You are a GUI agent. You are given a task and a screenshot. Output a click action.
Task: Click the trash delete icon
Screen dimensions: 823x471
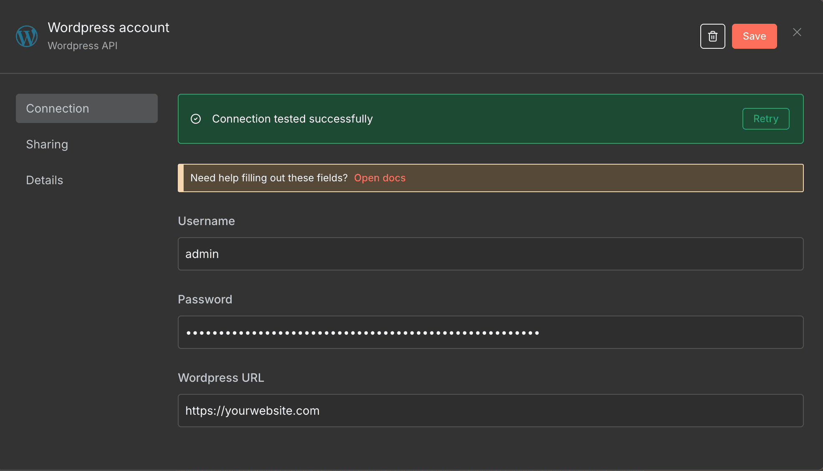point(712,36)
